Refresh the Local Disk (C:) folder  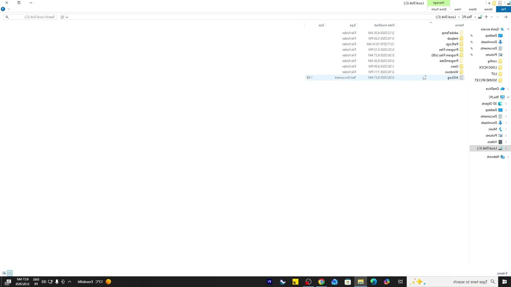coord(62,17)
